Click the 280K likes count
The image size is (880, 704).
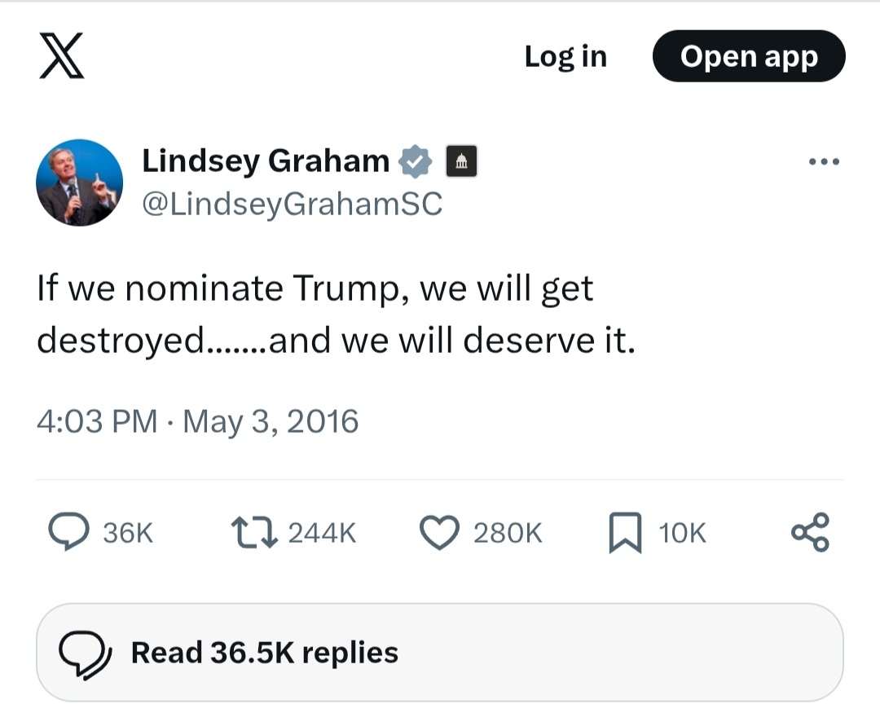point(507,533)
